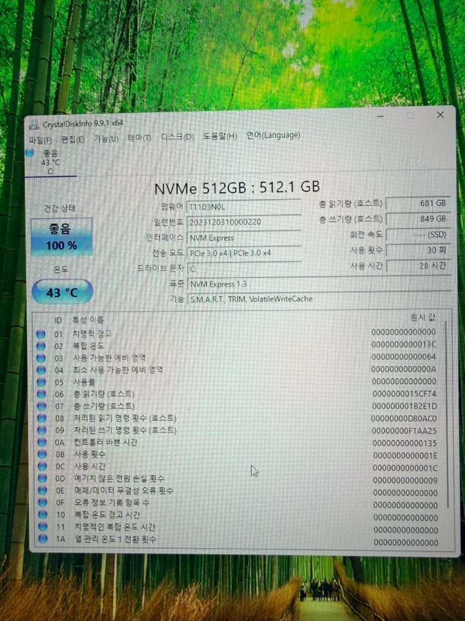Click the ID column header
The width and height of the screenshot is (465, 621).
click(x=58, y=320)
